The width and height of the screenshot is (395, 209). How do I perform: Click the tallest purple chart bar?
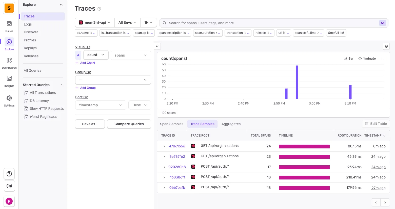click(x=297, y=82)
